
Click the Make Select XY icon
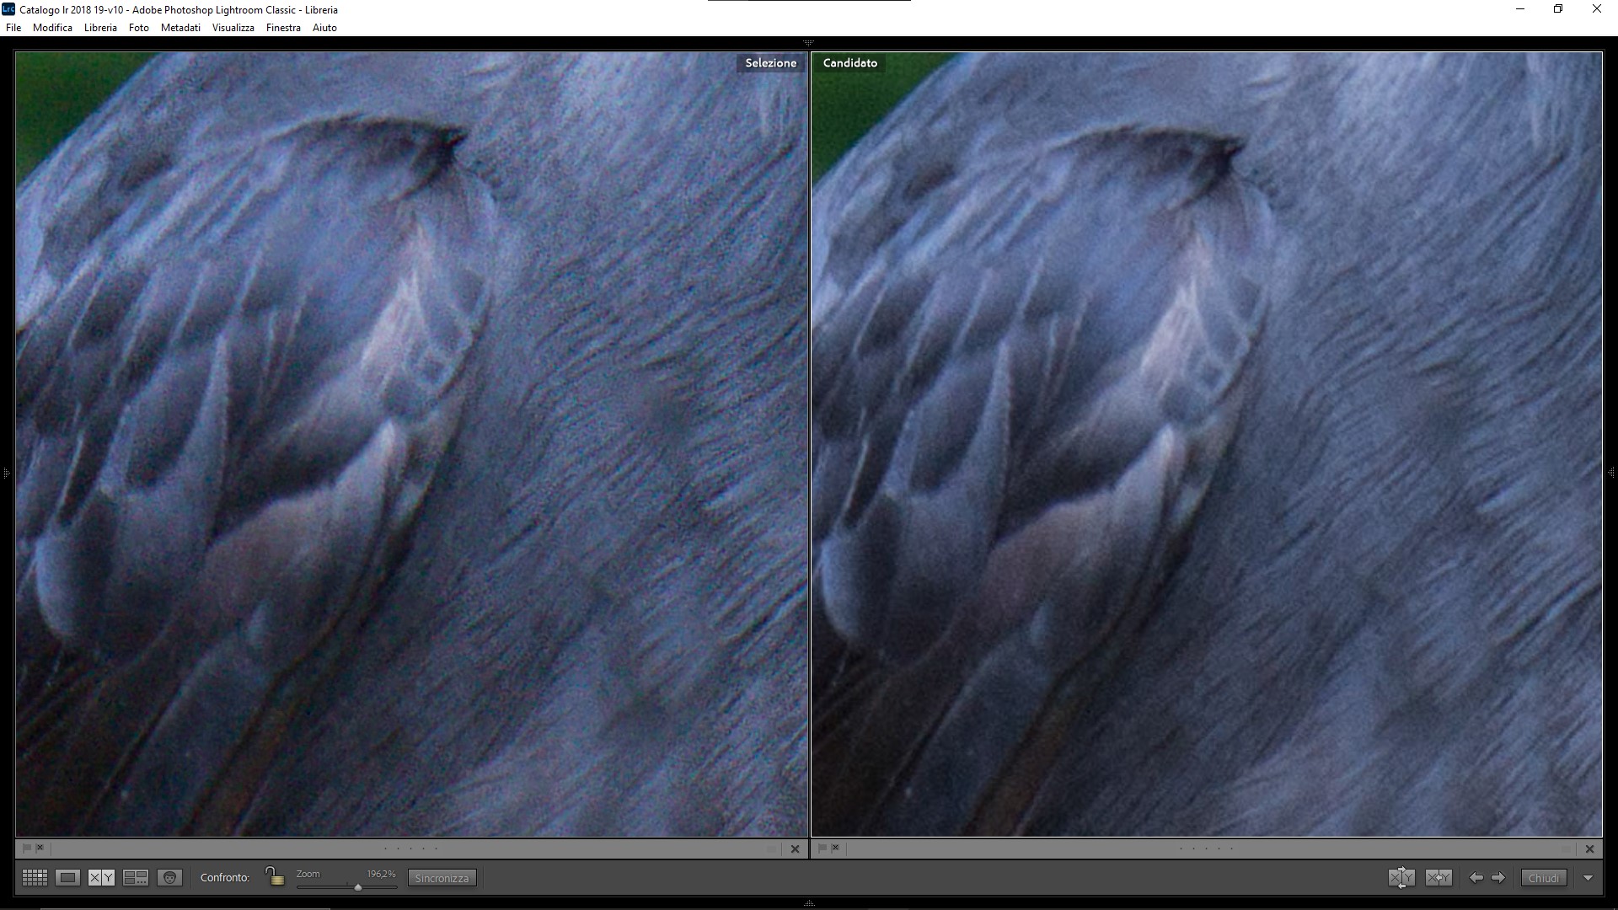(1439, 878)
